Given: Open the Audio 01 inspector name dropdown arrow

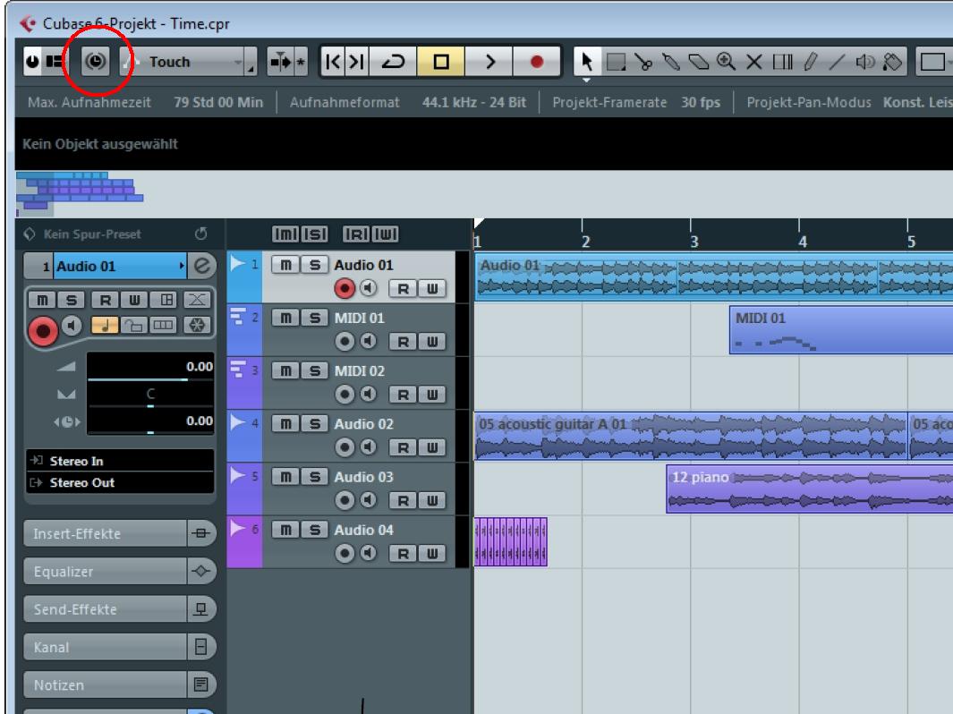Looking at the screenshot, I should point(181,266).
